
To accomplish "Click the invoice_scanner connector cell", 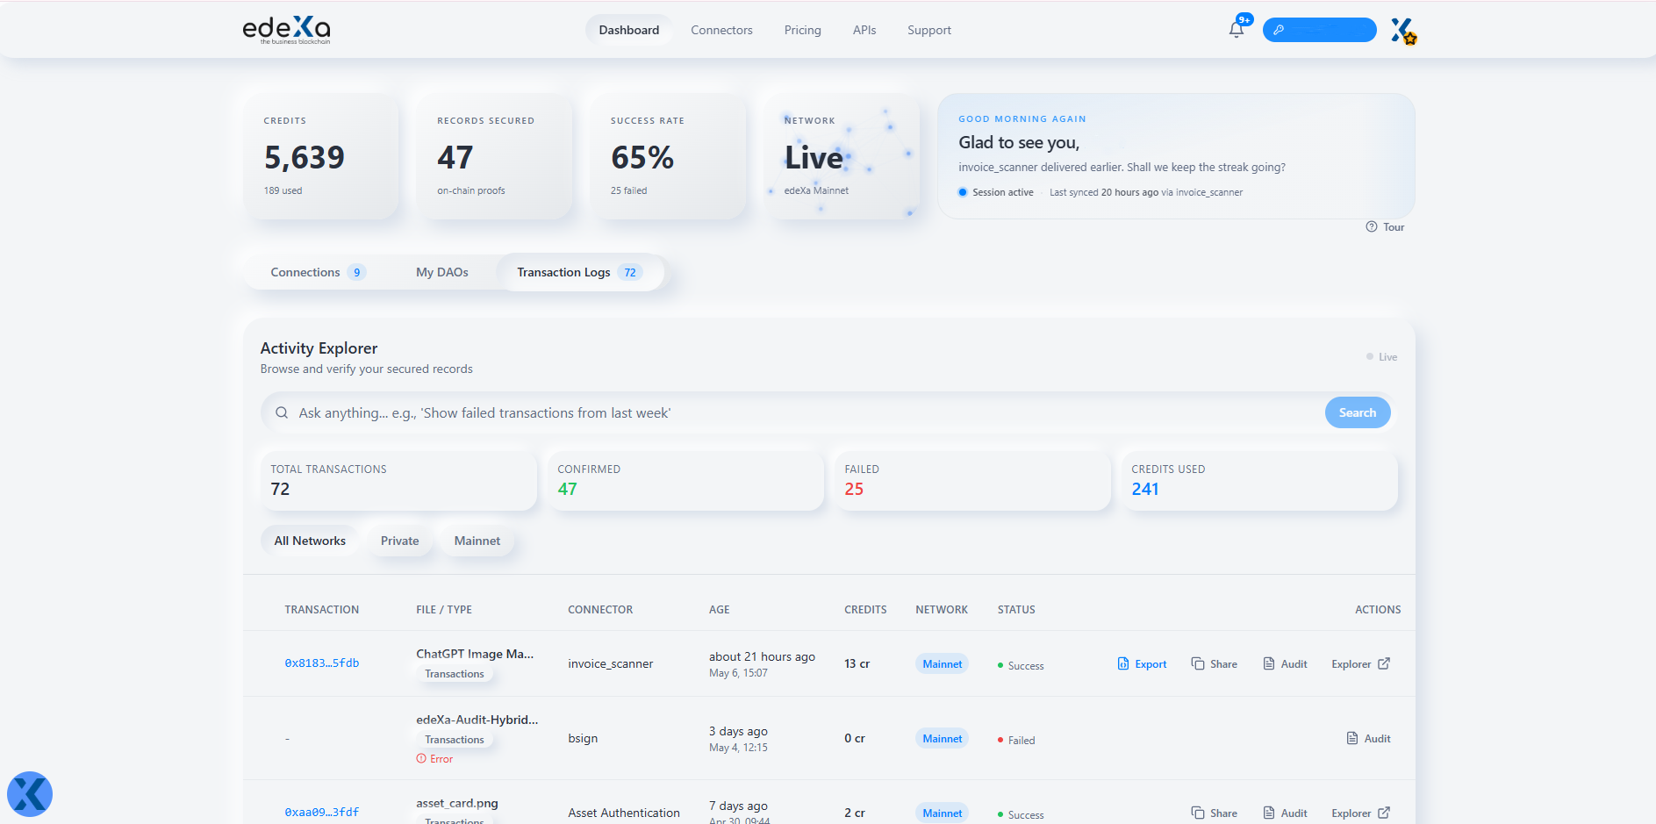I will (x=611, y=663).
